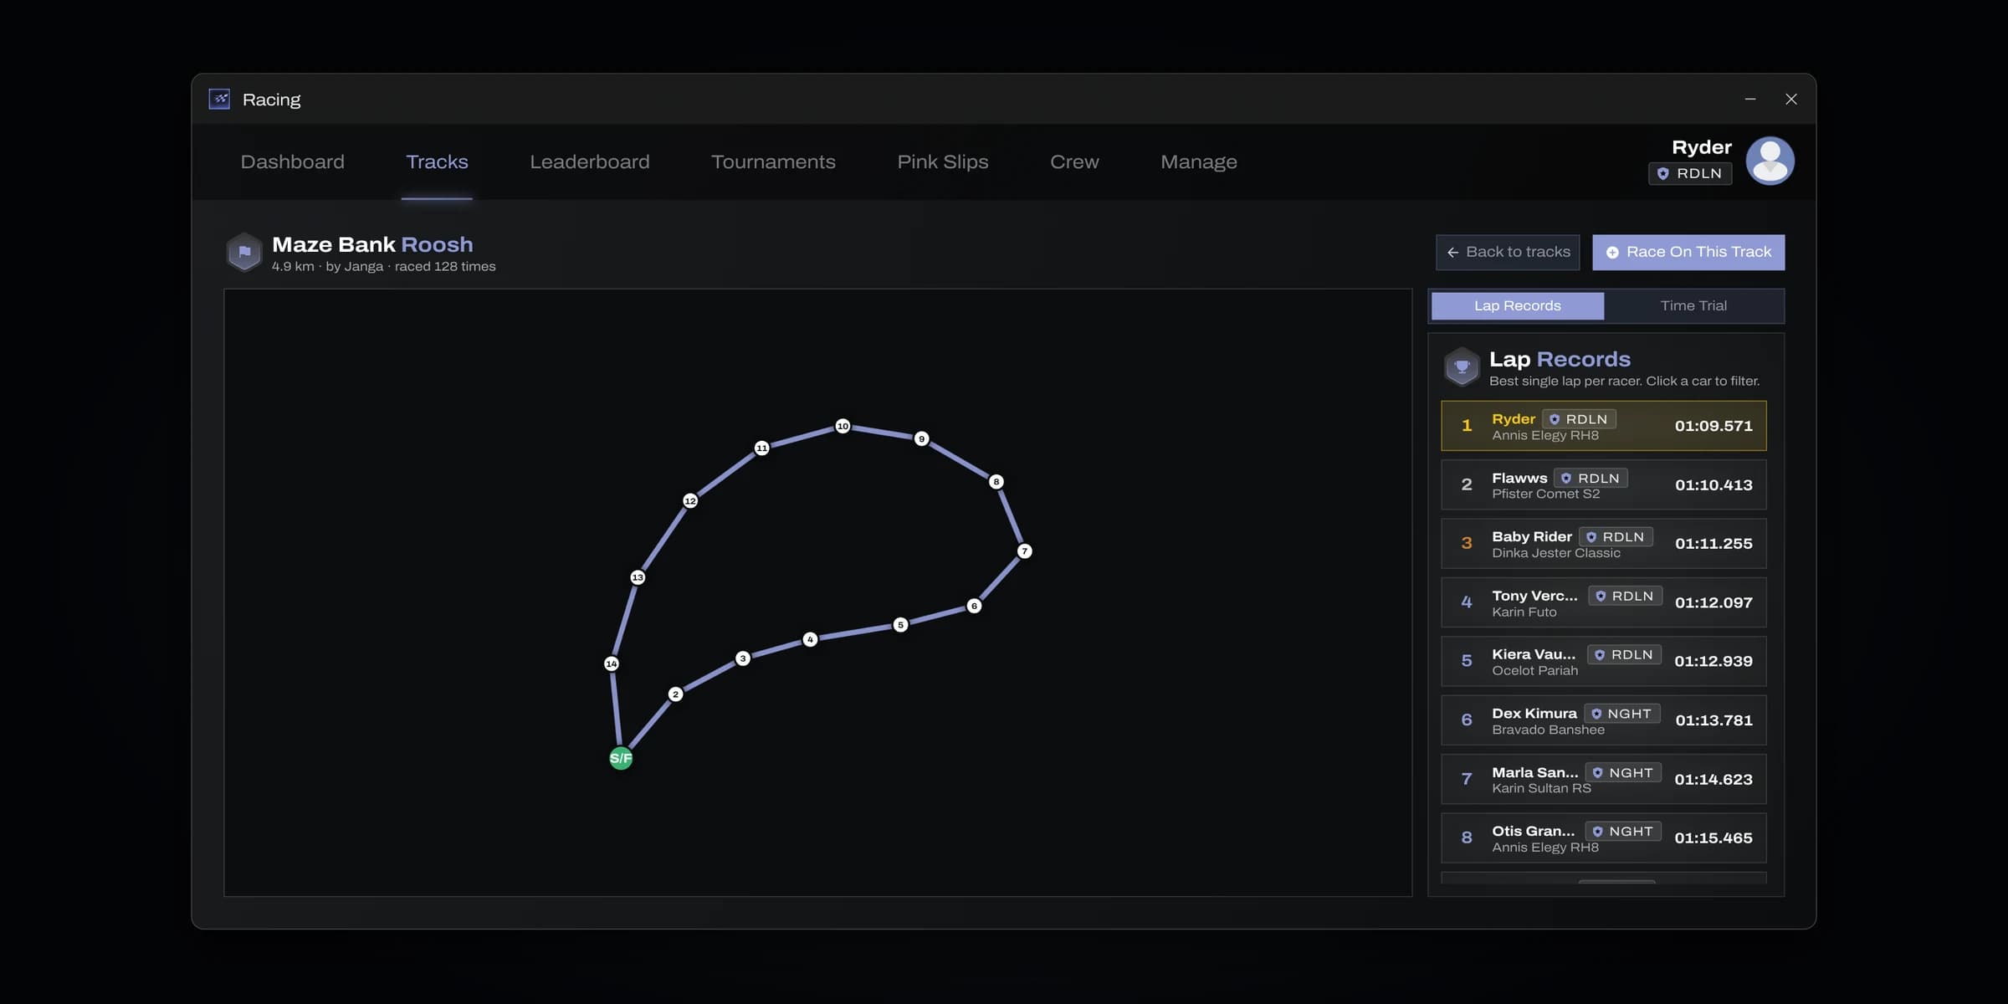Click the RDLN crew badge under Ryder's name in the header
Viewport: 2008px width, 1004px height.
(x=1690, y=173)
